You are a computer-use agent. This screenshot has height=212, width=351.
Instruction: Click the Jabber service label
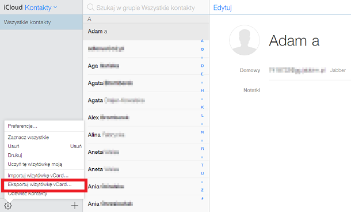pos(338,70)
